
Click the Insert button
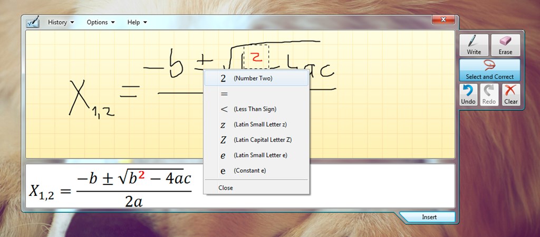[x=429, y=217]
